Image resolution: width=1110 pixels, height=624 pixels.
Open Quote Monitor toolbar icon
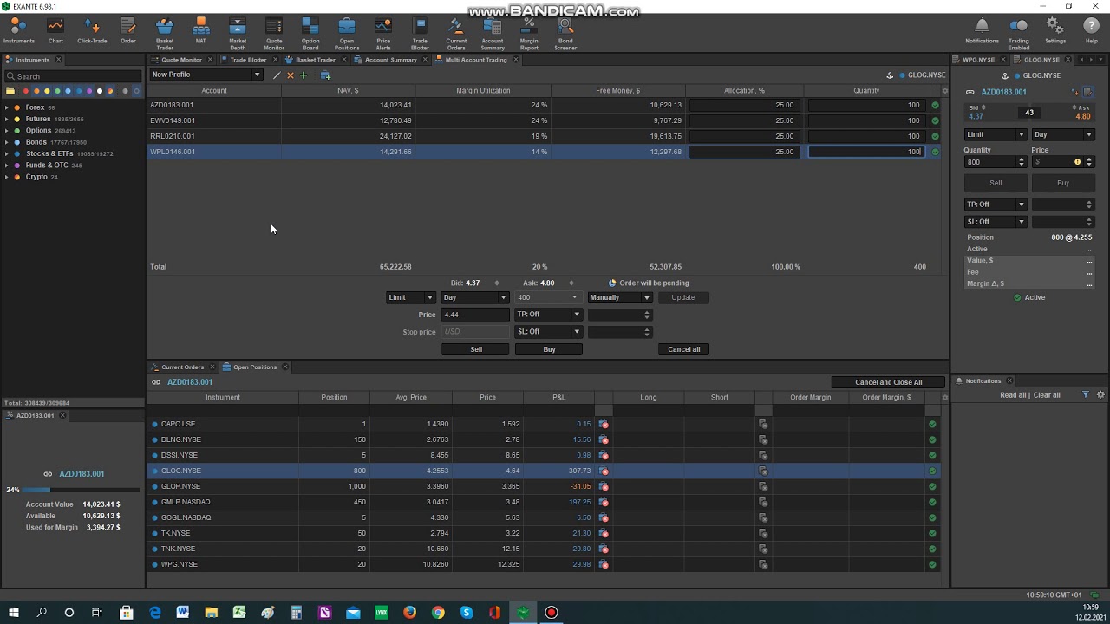point(274,34)
